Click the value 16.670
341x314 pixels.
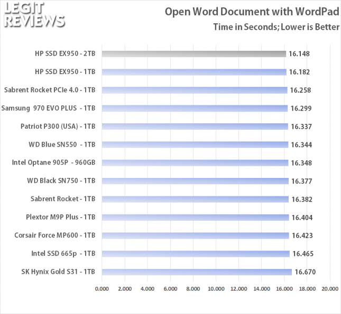(305, 272)
